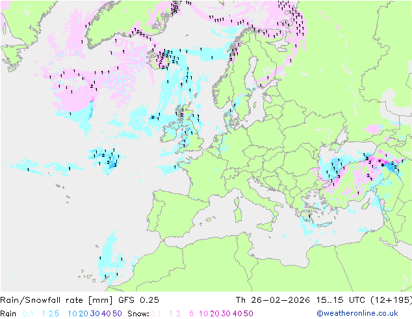Click the 'Rain' legend label
Image resolution: width=412 pixels, height=319 pixels.
(x=8, y=314)
